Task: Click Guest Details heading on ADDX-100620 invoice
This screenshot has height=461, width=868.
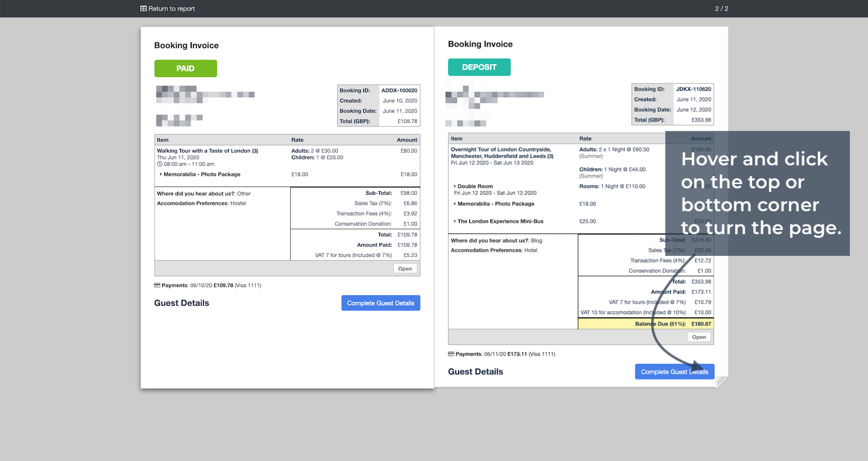Action: tap(182, 303)
